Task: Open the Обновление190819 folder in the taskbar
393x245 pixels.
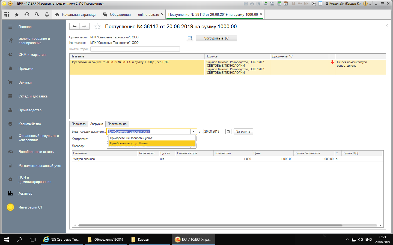Action: tap(105, 240)
